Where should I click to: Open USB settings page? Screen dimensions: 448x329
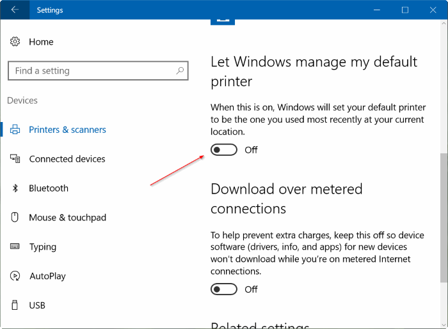pyautogui.click(x=37, y=305)
